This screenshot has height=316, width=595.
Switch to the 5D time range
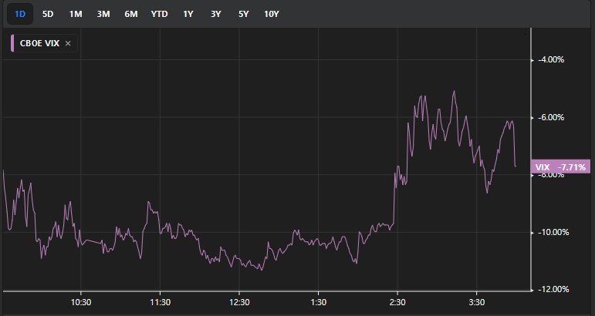click(x=48, y=14)
